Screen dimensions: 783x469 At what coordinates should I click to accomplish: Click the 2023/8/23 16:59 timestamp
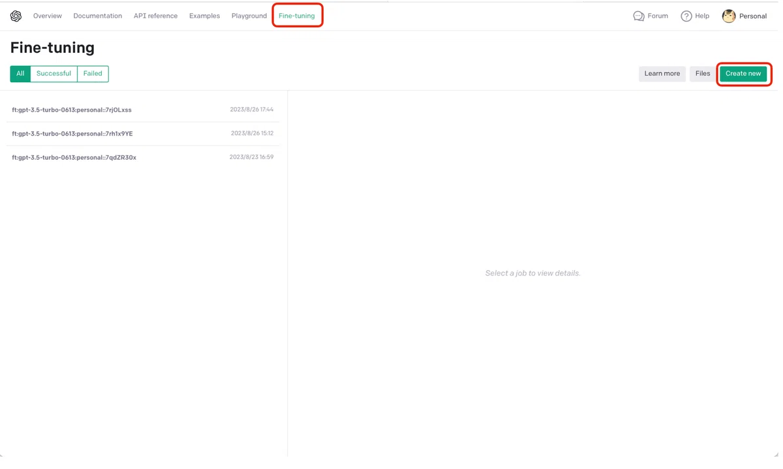click(x=252, y=157)
